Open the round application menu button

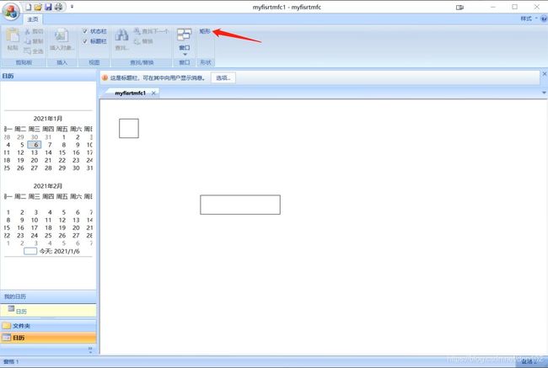(x=11, y=11)
